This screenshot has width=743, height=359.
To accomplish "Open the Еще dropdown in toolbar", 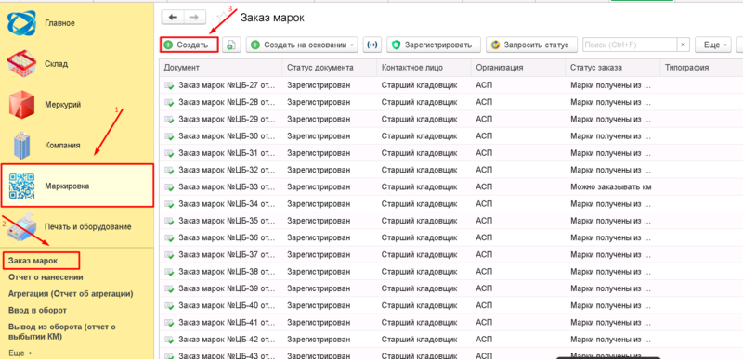I will click(x=713, y=45).
